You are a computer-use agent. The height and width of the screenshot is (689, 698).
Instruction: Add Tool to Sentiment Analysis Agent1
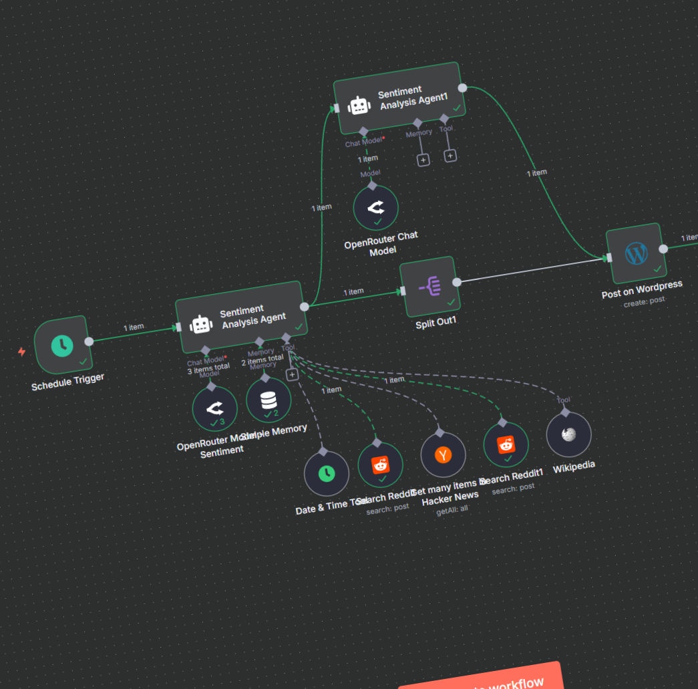(450, 156)
